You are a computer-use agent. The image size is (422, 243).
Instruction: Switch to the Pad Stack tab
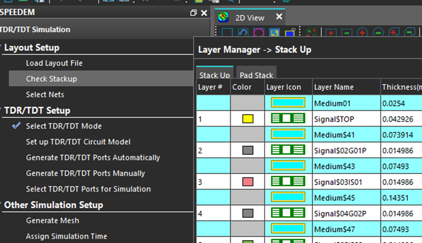[256, 72]
